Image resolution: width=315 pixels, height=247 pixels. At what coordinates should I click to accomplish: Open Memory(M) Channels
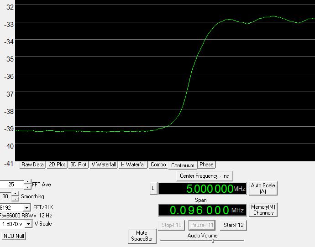point(263,210)
